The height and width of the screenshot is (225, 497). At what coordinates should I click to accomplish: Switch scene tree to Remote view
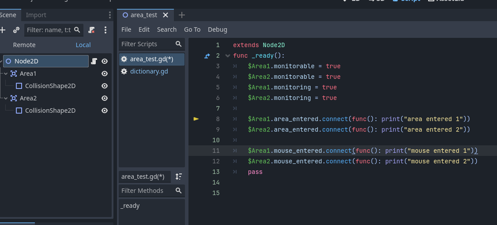24,45
